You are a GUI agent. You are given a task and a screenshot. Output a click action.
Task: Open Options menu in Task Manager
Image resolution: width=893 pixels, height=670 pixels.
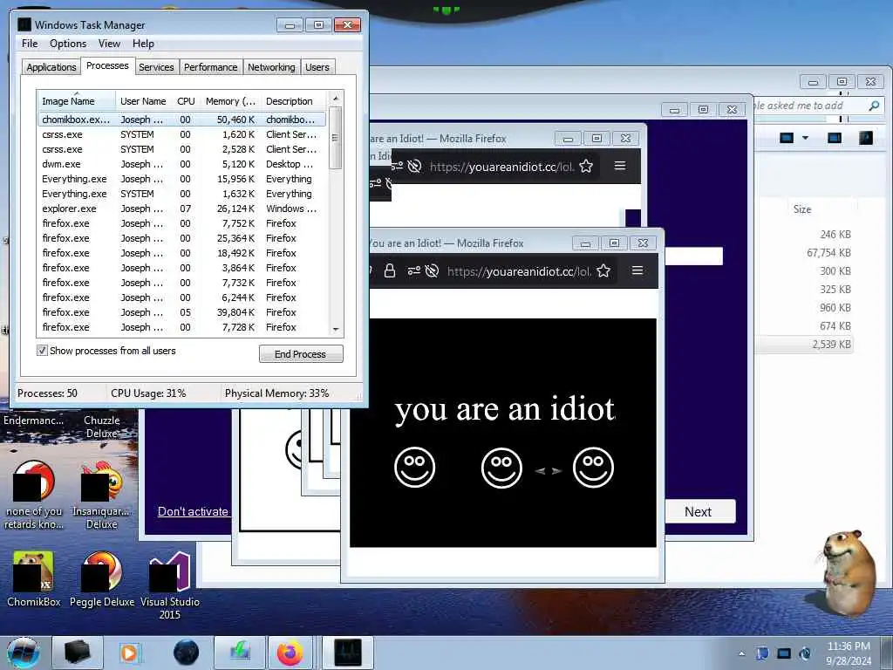click(68, 44)
